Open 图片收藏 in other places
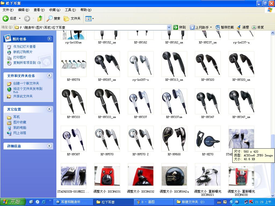The height and width of the screenshot is (206, 275). click(x=20, y=122)
